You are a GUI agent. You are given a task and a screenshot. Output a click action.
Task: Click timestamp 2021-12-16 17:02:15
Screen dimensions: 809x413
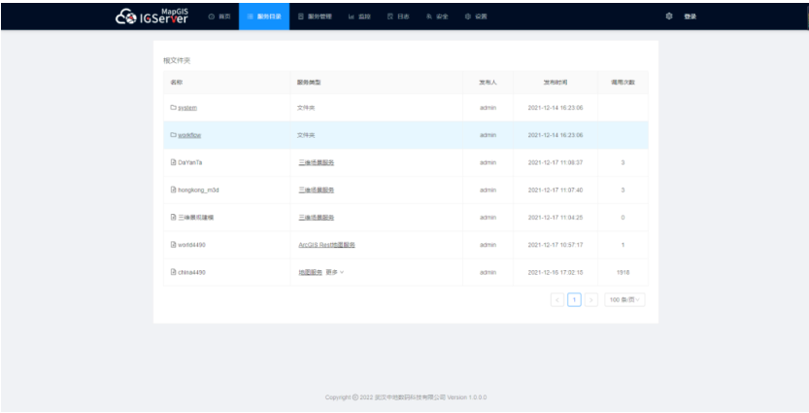click(x=556, y=272)
